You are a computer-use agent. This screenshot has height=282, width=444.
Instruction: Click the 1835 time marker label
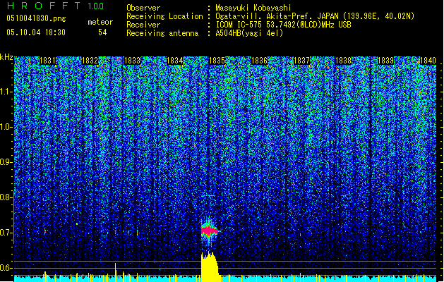pos(217,61)
